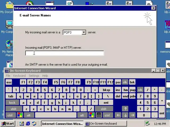This screenshot has width=170, height=127.
Task: Open the incoming mail server type dropdown
Action: (x=84, y=32)
